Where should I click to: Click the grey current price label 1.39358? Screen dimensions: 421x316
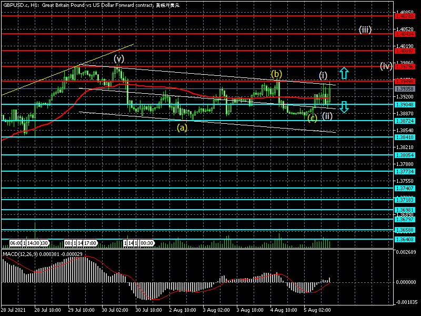point(404,89)
